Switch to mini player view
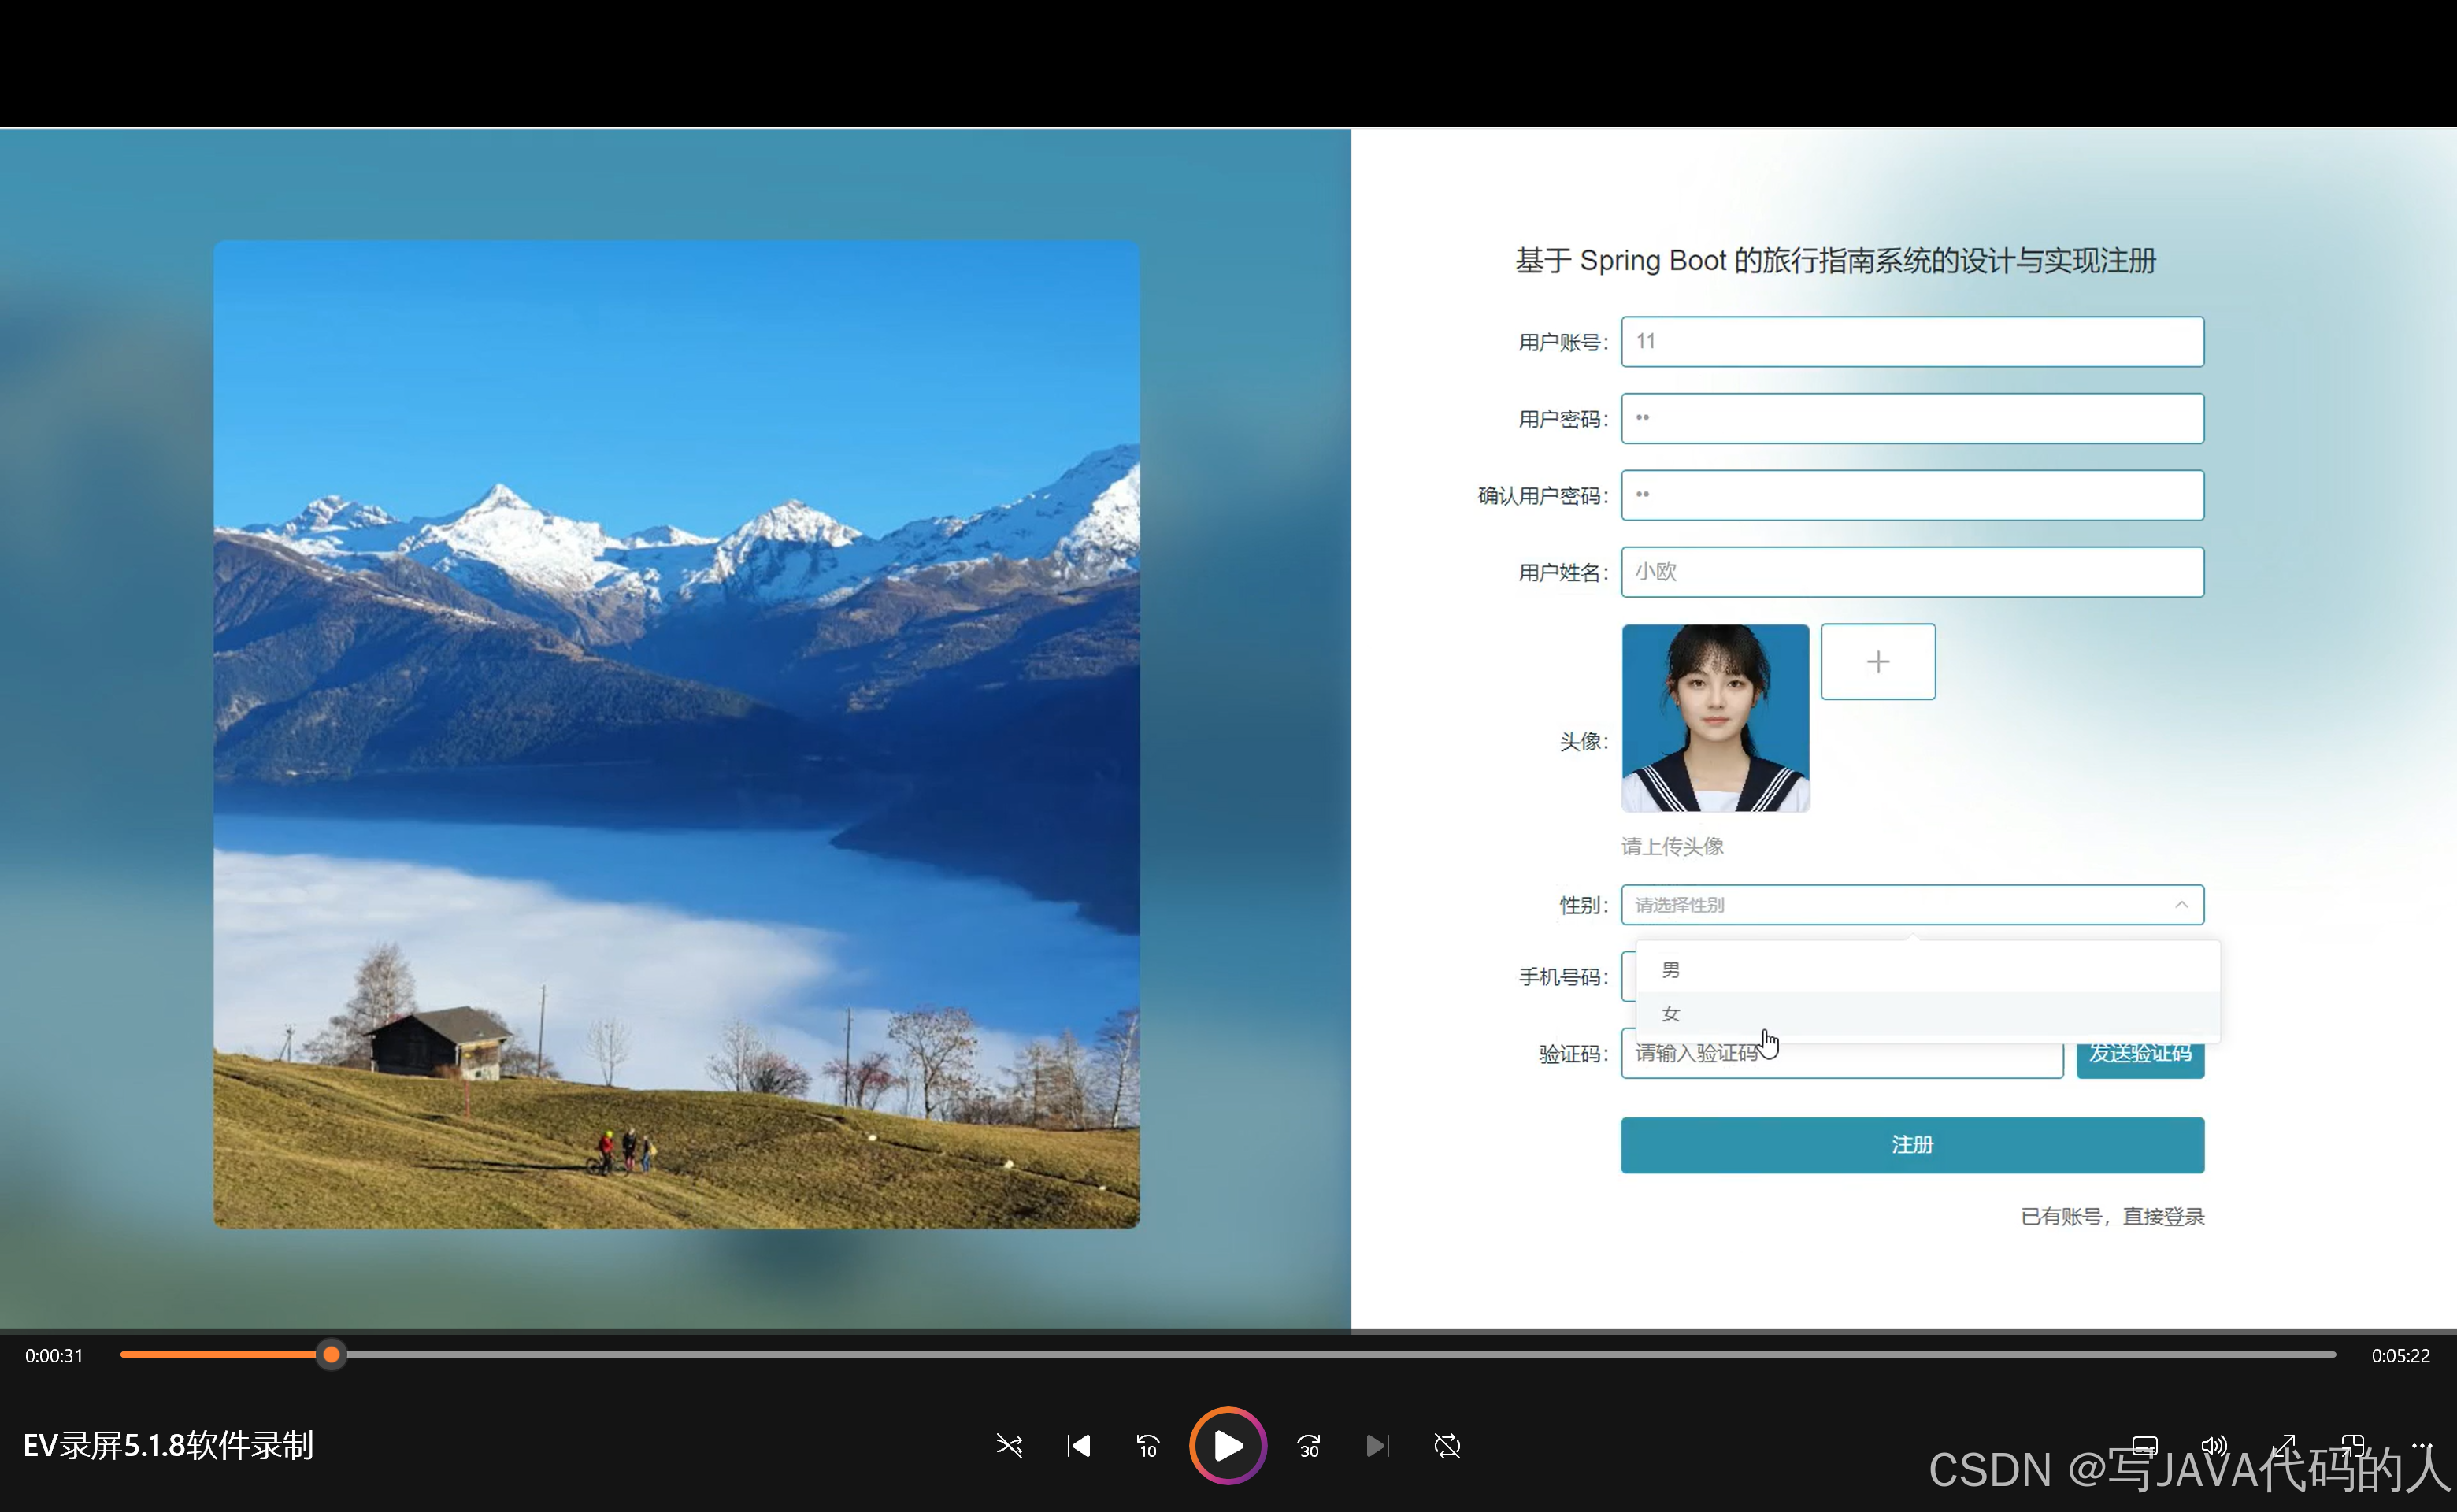The height and width of the screenshot is (1512, 2457). coord(2352,1445)
